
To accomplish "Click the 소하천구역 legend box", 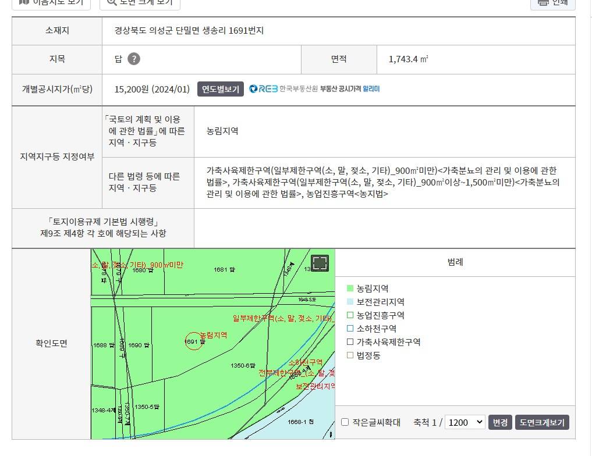I will (350, 329).
